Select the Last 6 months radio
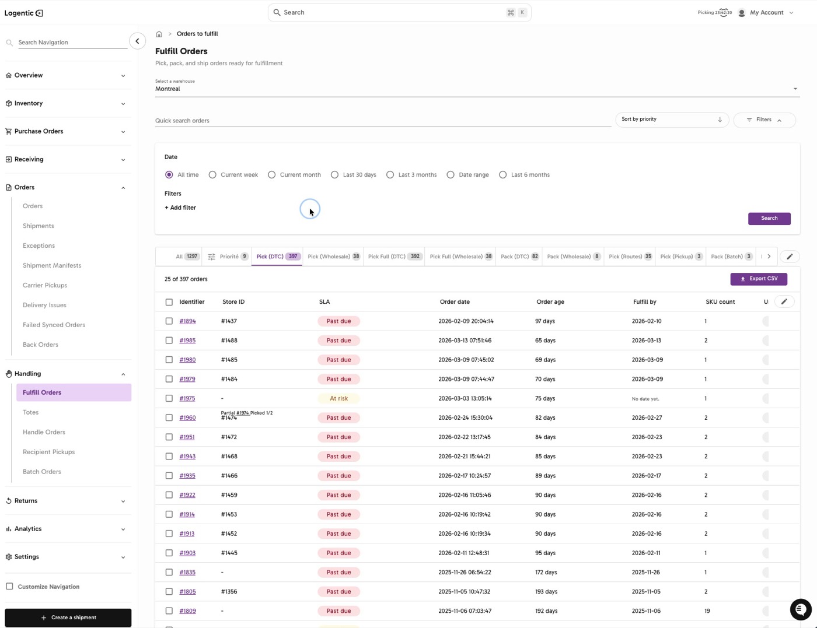Viewport: 817px width, 628px height. pyautogui.click(x=502, y=175)
